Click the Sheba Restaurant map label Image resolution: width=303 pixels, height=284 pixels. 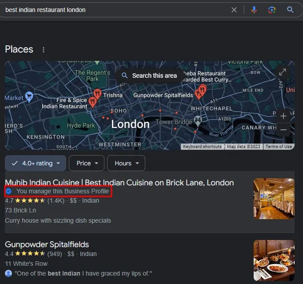pyautogui.click(x=207, y=76)
